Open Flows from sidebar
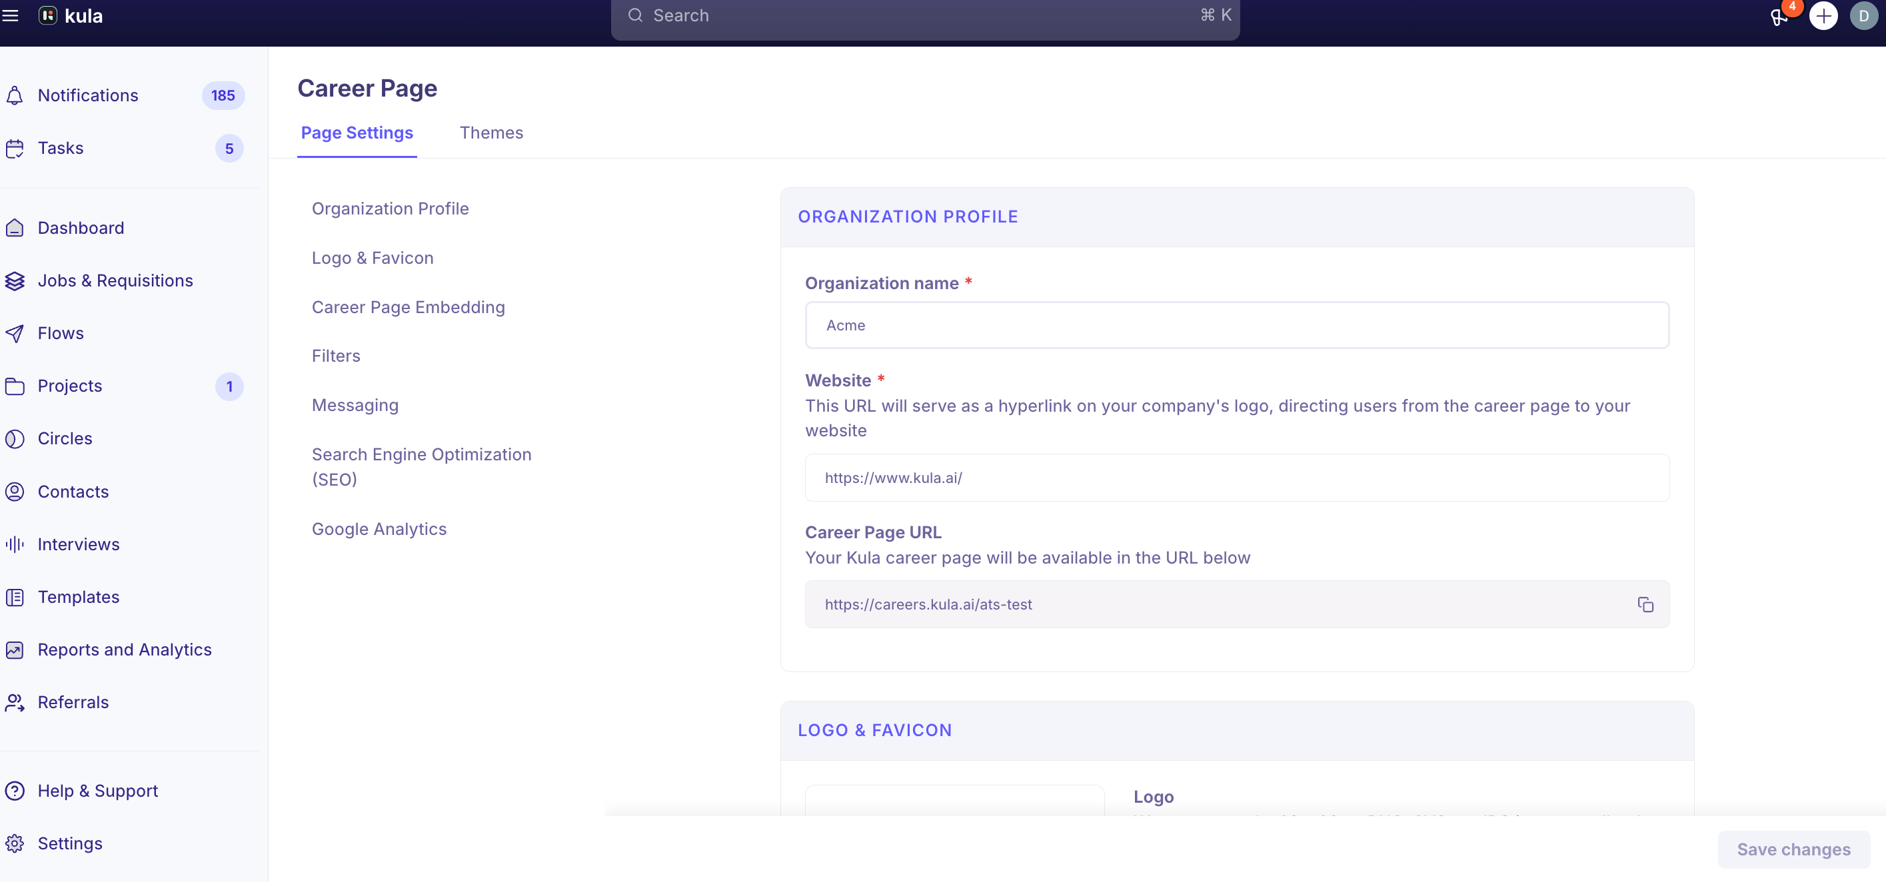The width and height of the screenshot is (1886, 882). click(x=61, y=333)
